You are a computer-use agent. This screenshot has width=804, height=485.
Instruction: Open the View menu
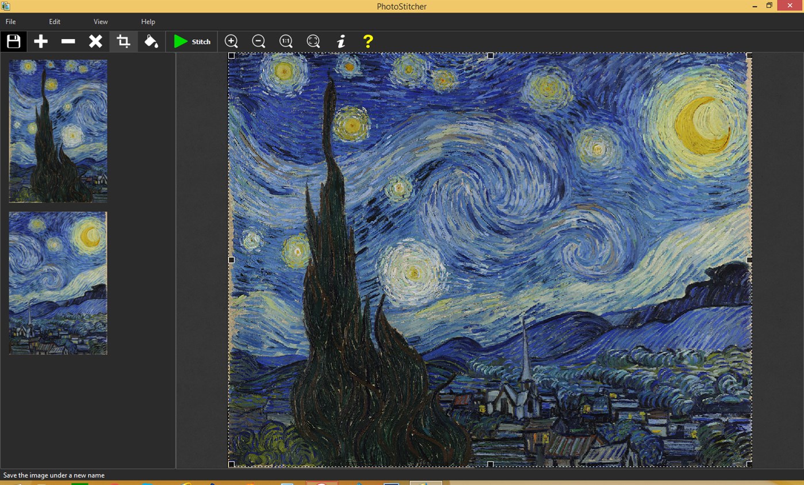tap(101, 21)
